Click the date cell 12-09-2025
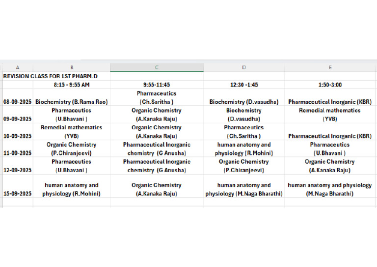This screenshot has height=267, width=377. [18, 166]
